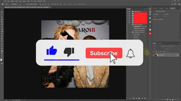The image size is (181, 101).
Task: Switch to the Channels tab
Action: [x=160, y=43]
